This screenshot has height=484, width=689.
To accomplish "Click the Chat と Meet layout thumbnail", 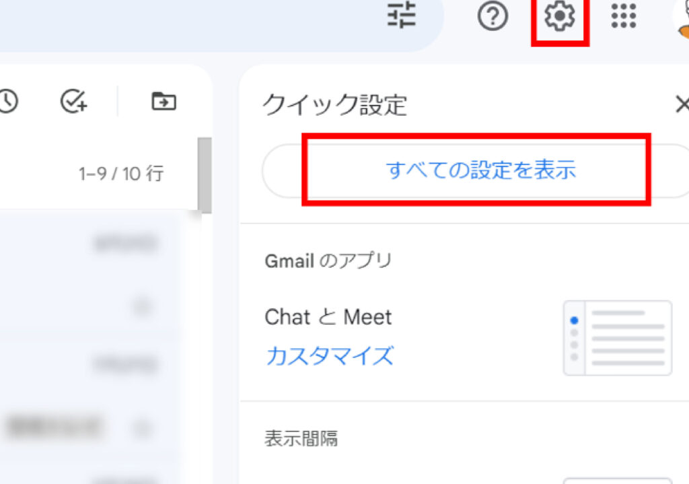I will [x=617, y=338].
